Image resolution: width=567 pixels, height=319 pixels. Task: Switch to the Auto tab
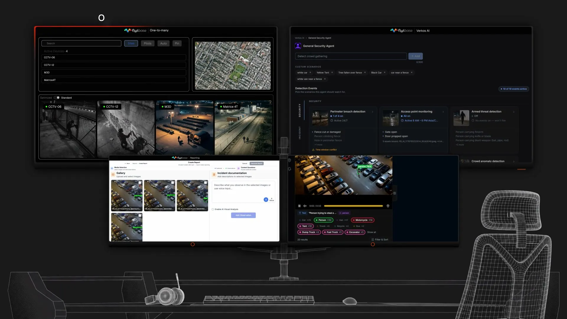click(164, 43)
